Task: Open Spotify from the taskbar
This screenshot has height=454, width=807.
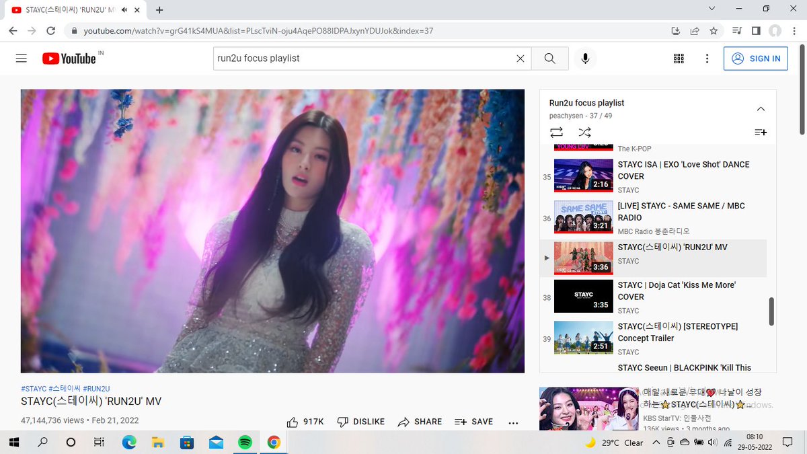Action: (x=245, y=442)
